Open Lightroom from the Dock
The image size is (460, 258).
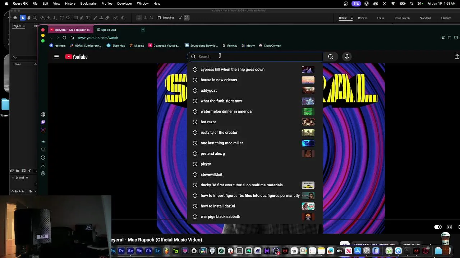(x=157, y=251)
